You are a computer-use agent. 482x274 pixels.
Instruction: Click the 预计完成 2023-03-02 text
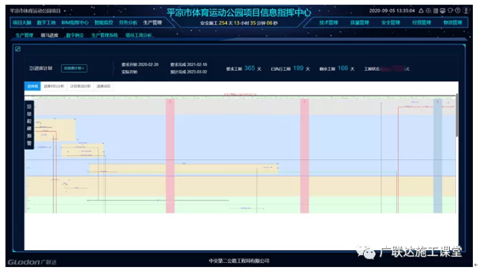point(188,72)
